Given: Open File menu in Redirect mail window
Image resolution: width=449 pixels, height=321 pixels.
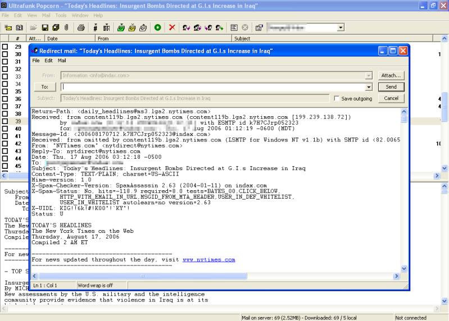Looking at the screenshot, I should [x=36, y=61].
